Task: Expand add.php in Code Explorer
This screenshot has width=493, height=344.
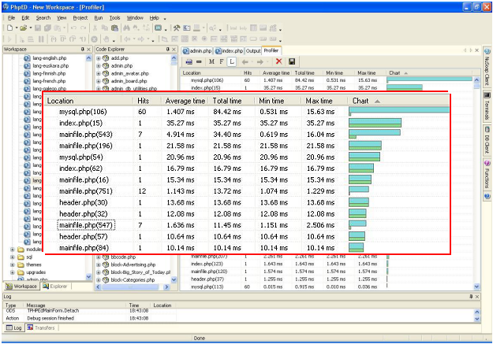Action: coord(99,58)
